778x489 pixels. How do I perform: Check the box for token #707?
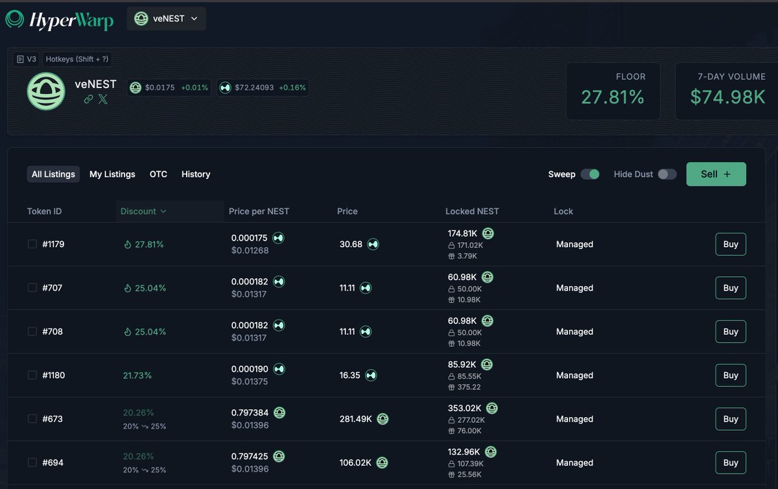coord(32,287)
